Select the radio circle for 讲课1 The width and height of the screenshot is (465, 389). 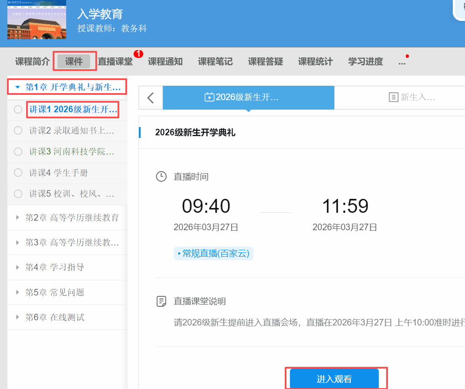[x=18, y=110]
